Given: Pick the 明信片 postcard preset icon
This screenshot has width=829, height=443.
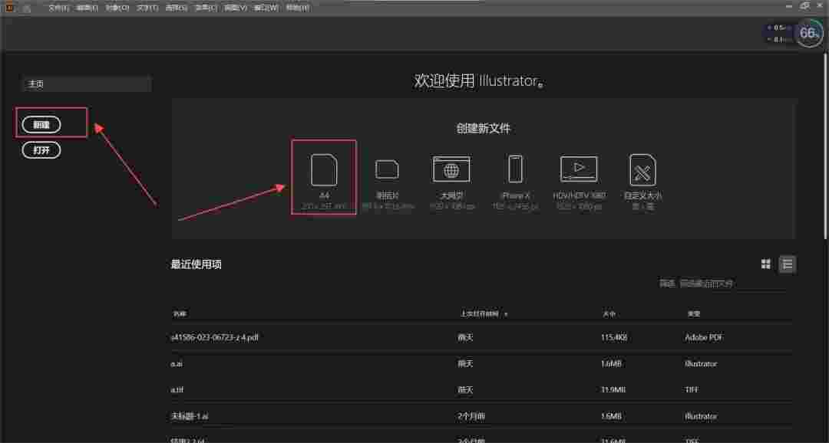Looking at the screenshot, I should pyautogui.click(x=387, y=170).
